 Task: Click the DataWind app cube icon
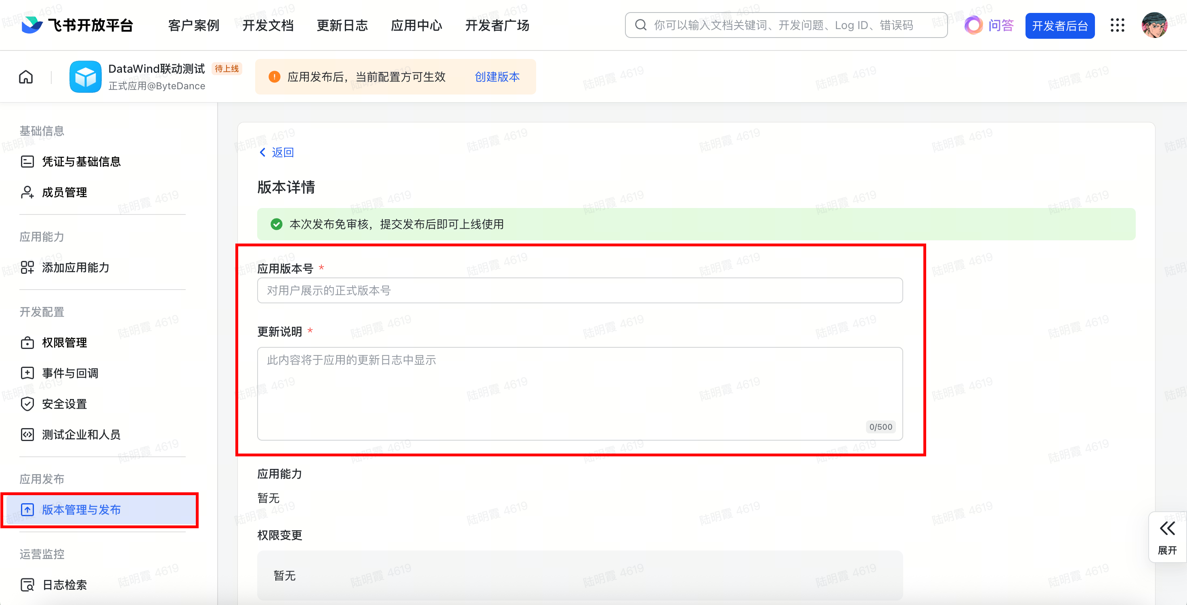coord(85,76)
